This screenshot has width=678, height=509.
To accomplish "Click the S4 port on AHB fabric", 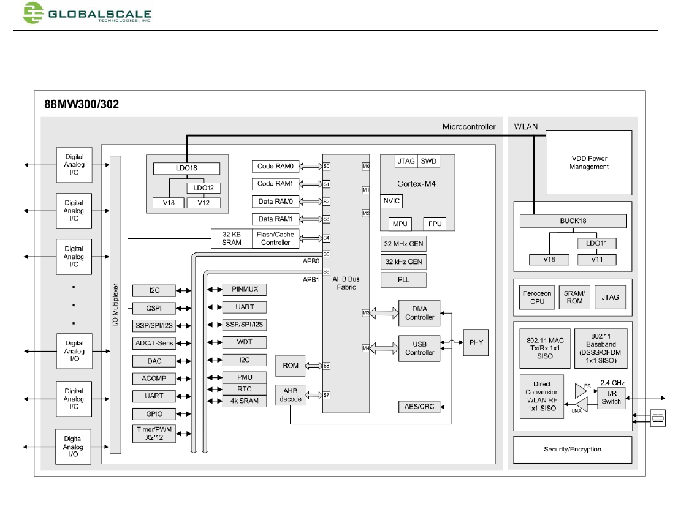I will [x=327, y=238].
